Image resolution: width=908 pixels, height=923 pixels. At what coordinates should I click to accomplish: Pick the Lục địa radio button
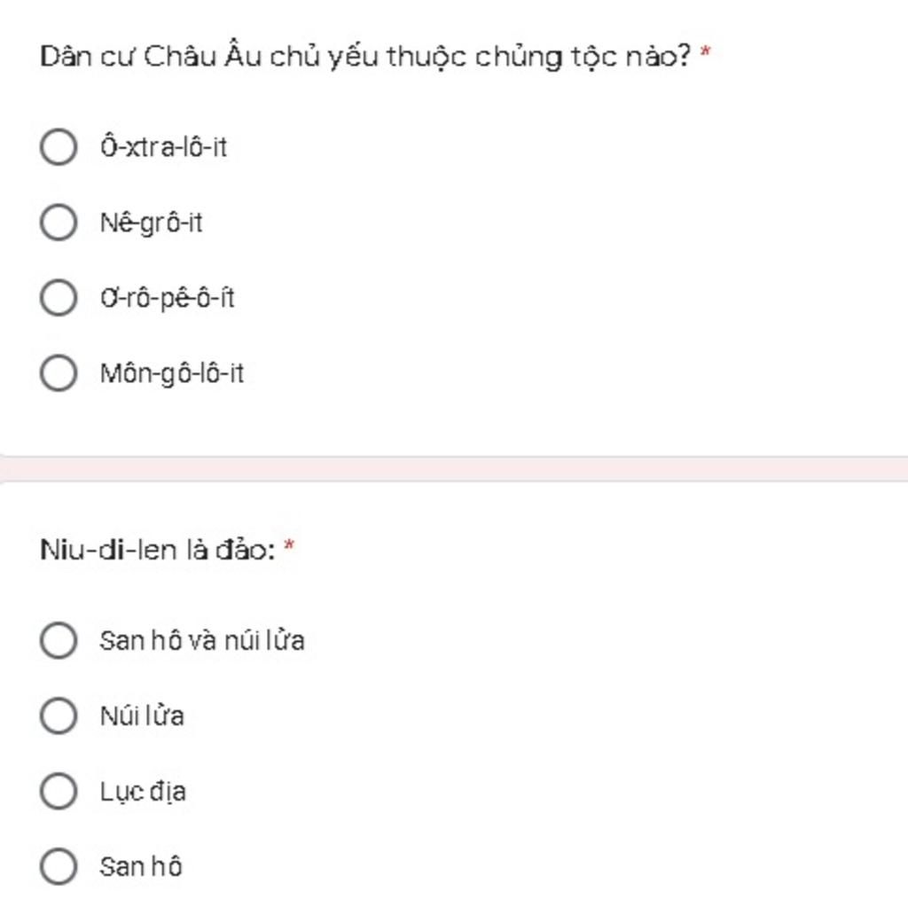click(59, 791)
